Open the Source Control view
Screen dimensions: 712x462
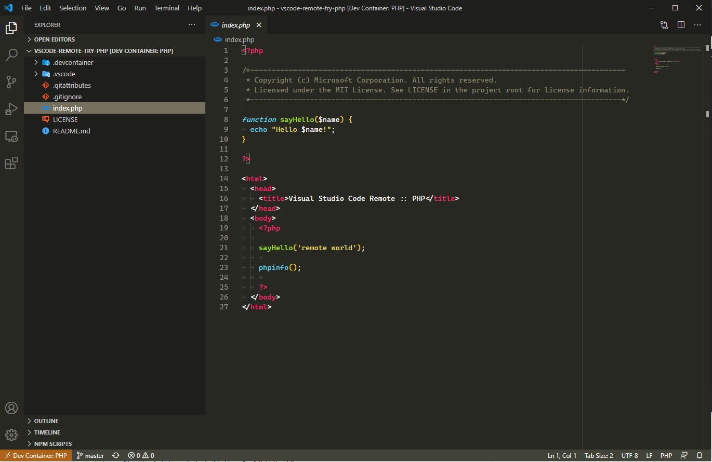point(11,82)
